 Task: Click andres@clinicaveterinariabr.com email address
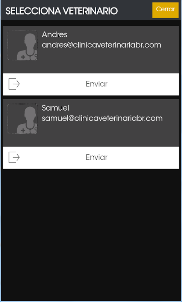(x=102, y=45)
